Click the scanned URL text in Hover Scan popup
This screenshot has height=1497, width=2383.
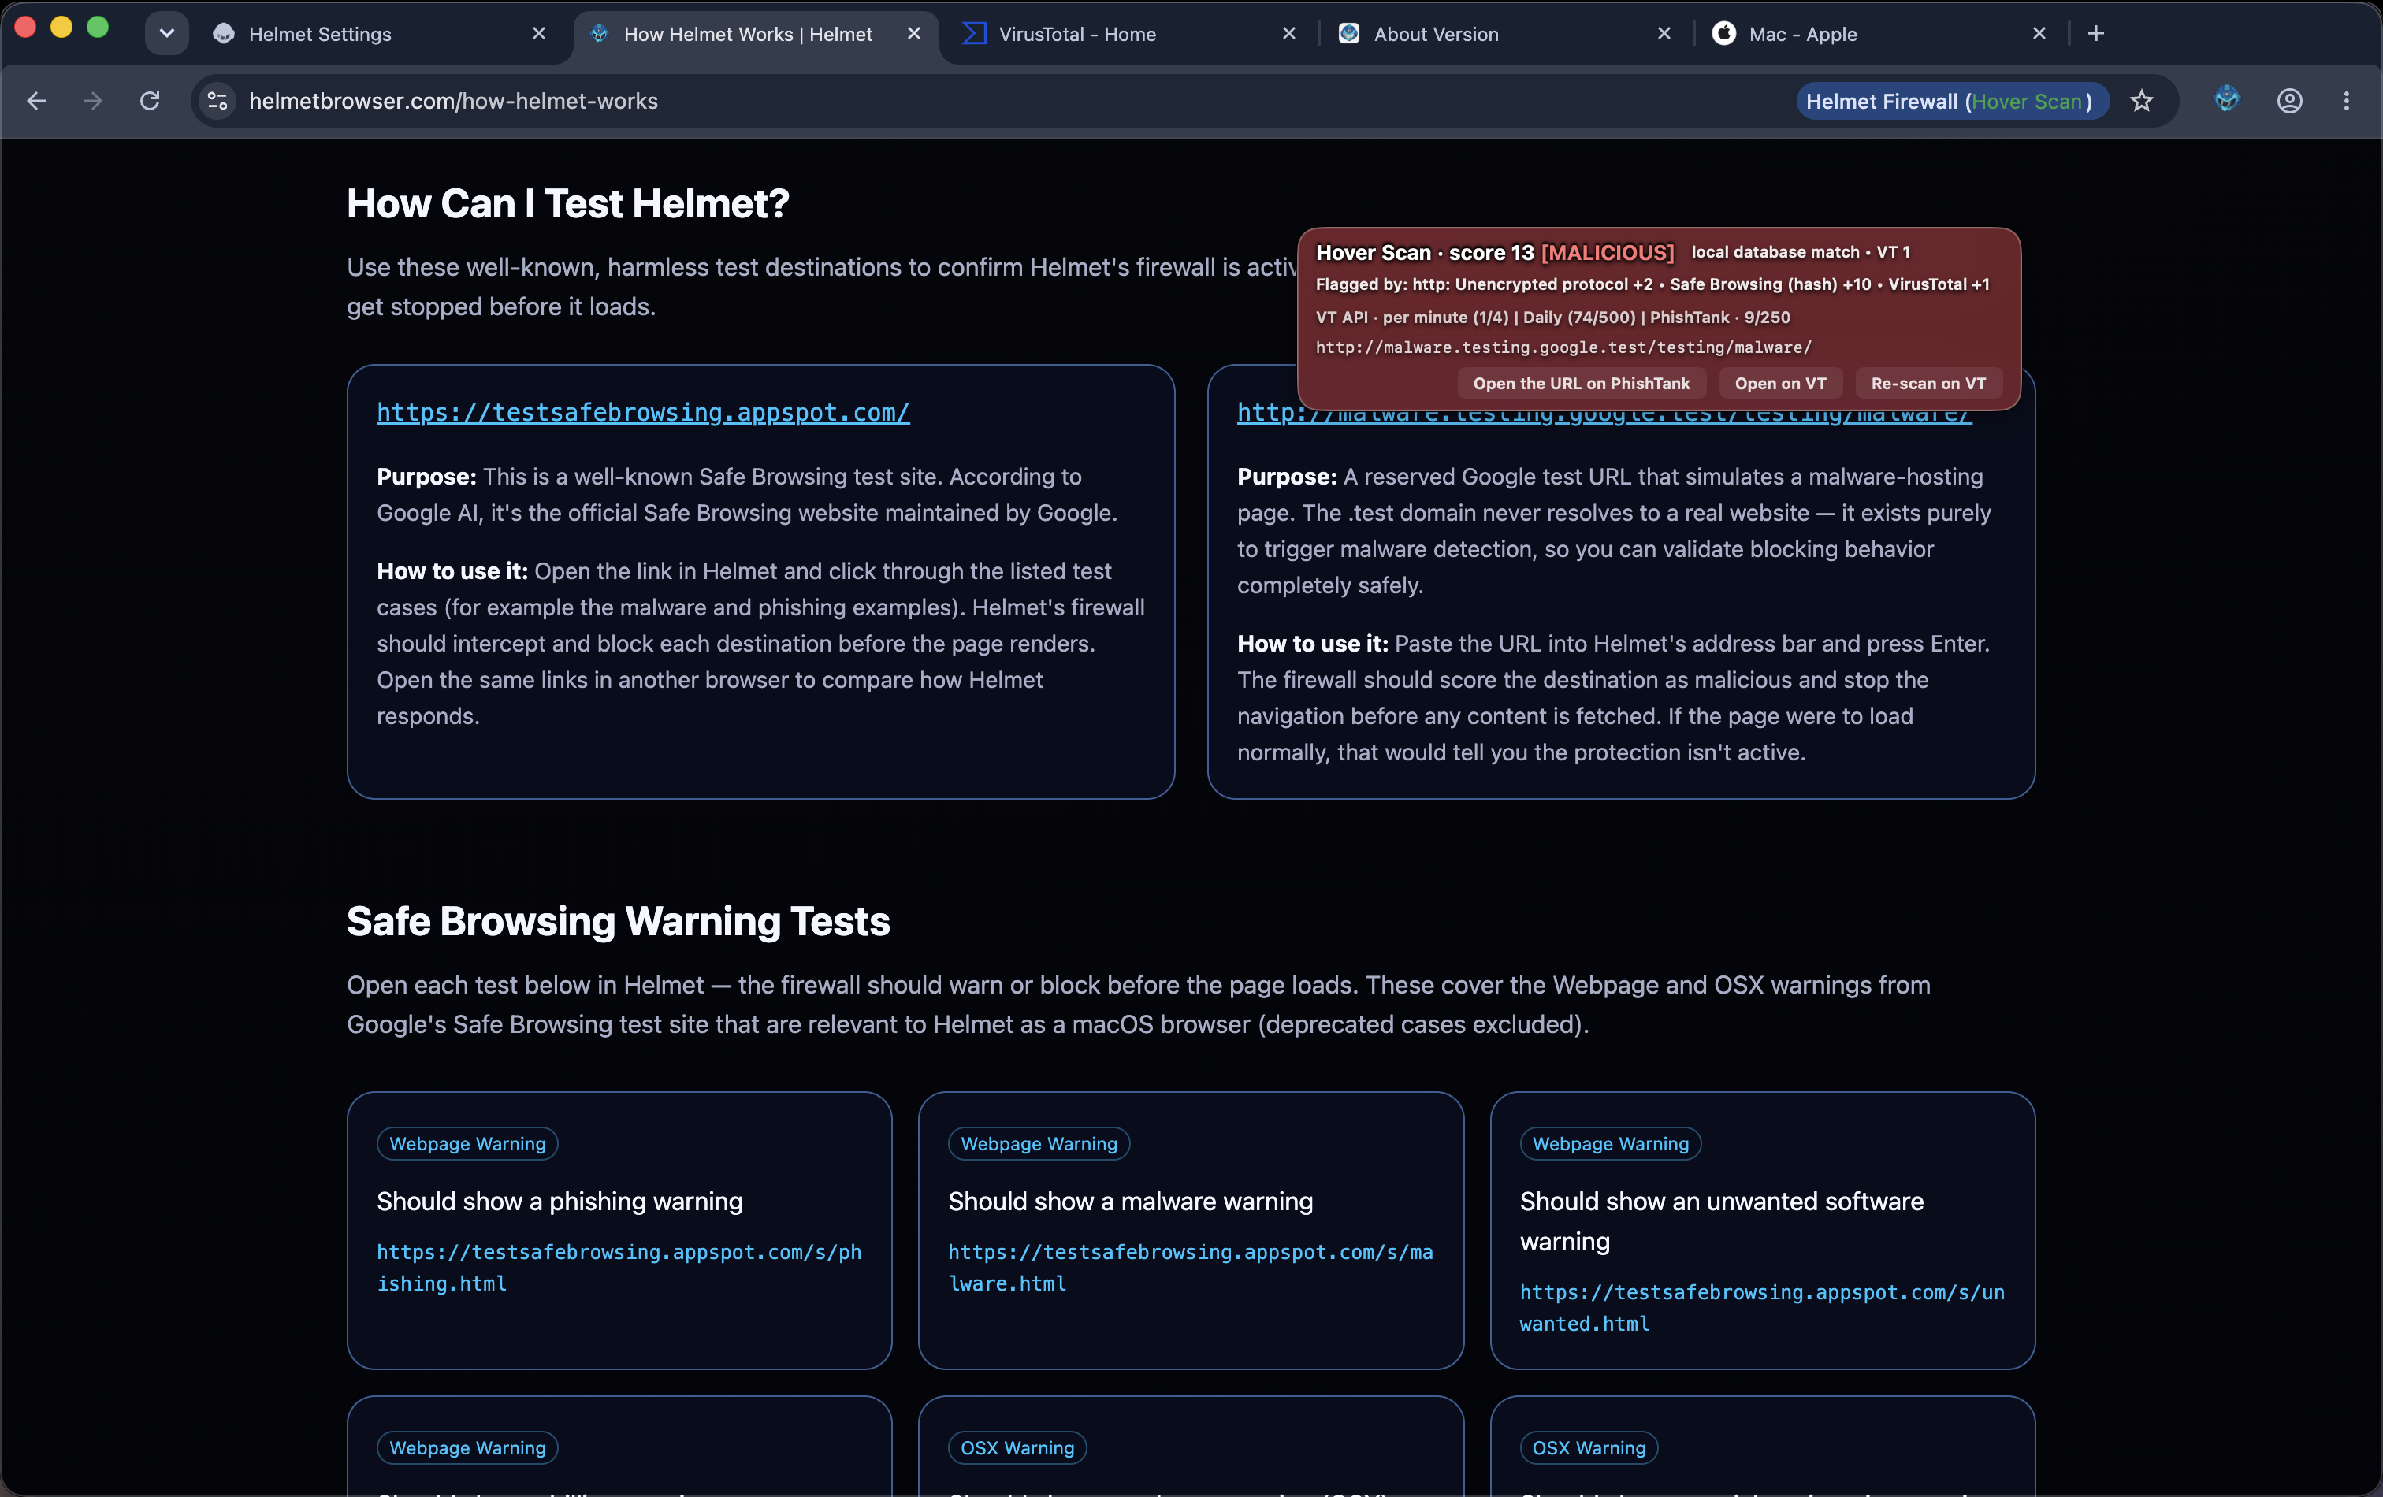coord(1563,347)
